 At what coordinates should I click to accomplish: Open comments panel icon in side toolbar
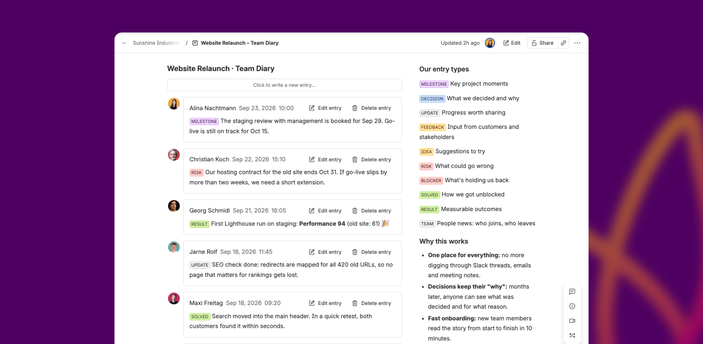[x=572, y=292]
